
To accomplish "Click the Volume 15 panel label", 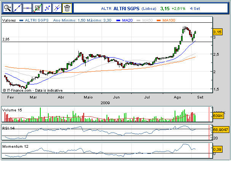I will [12, 110].
